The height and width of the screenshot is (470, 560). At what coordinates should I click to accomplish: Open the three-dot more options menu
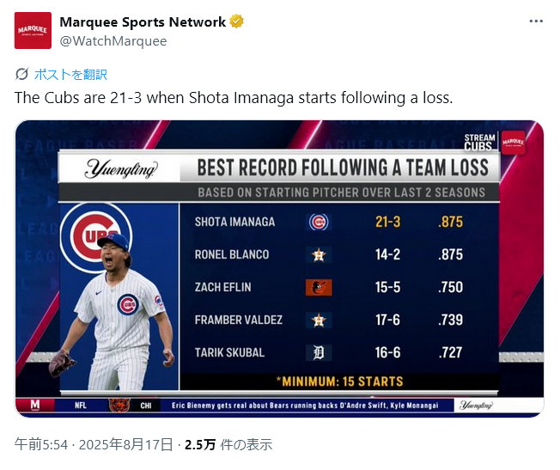pos(536,21)
